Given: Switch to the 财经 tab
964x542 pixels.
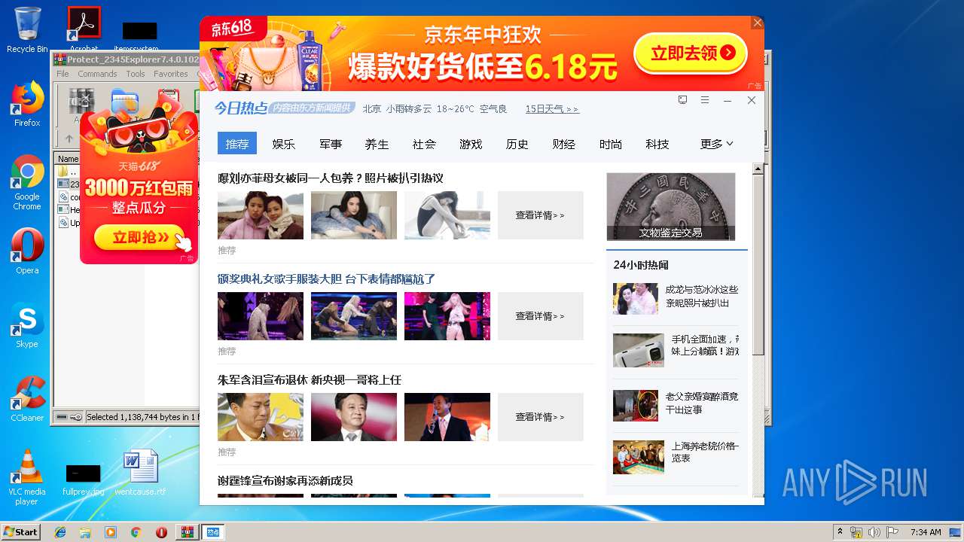Looking at the screenshot, I should (564, 144).
